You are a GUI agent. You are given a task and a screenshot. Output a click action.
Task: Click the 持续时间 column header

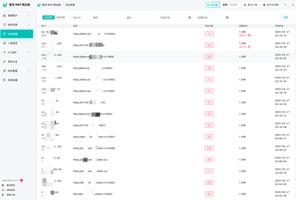[x=243, y=26]
